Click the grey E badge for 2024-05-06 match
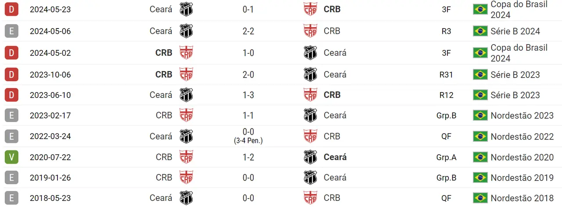The height and width of the screenshot is (207, 562). [11, 31]
